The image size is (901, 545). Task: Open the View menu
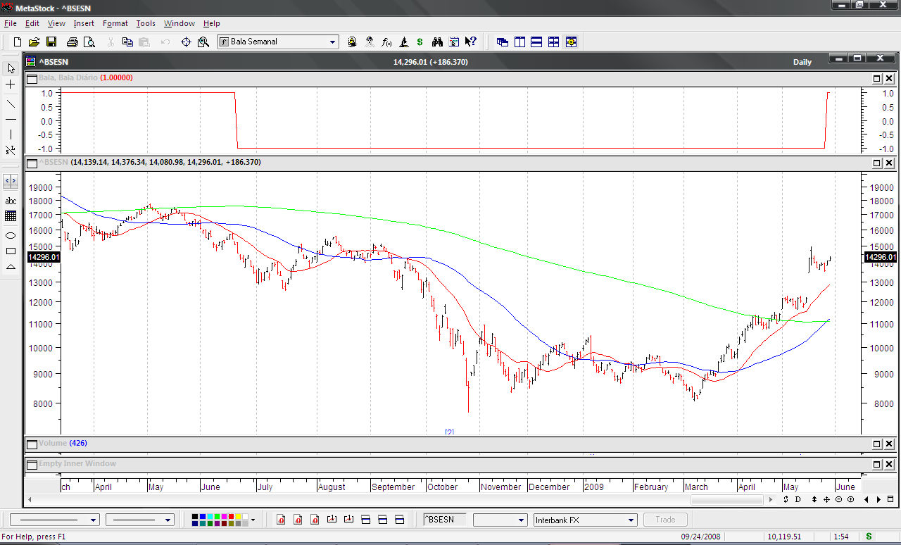pos(56,23)
